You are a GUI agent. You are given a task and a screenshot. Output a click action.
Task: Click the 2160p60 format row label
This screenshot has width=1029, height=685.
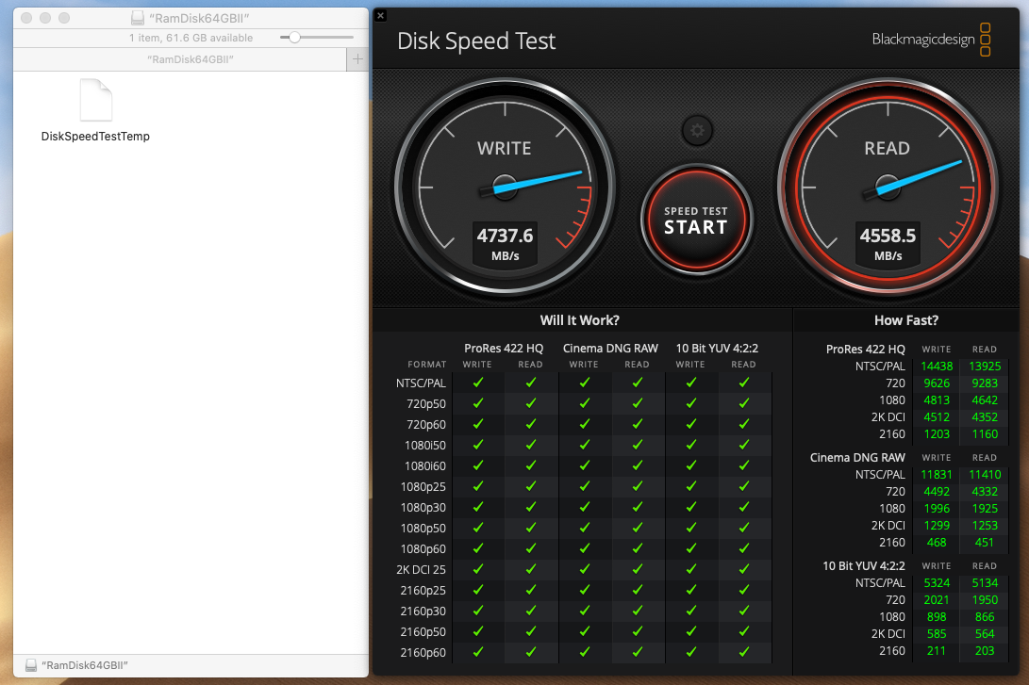coord(423,653)
